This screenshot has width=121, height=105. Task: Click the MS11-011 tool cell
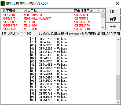coord(30,22)
